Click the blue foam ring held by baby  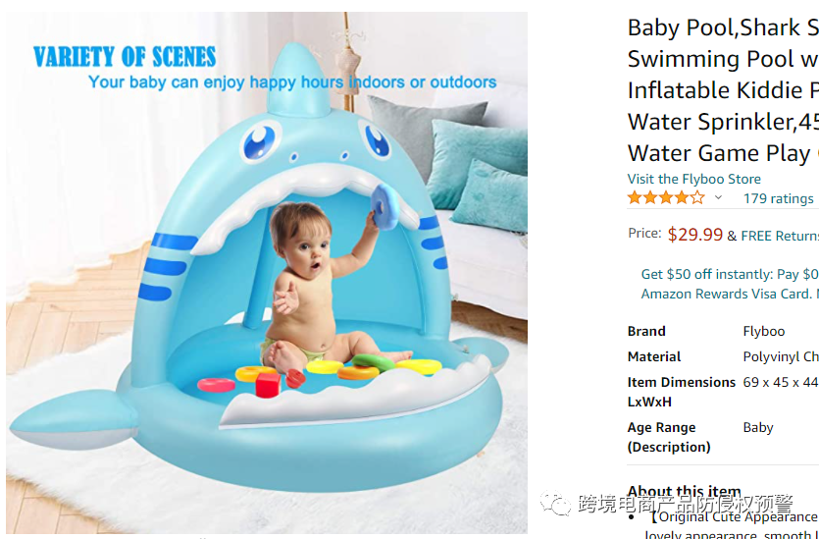[385, 206]
